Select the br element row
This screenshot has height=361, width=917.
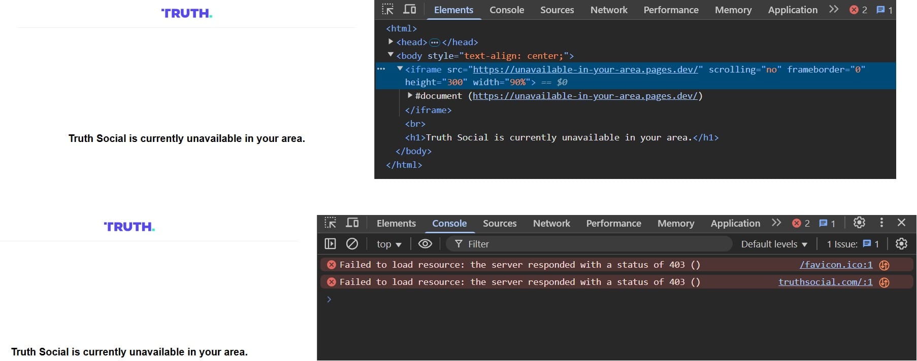coord(415,124)
